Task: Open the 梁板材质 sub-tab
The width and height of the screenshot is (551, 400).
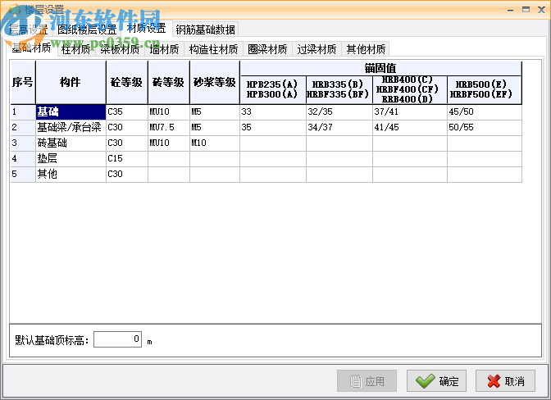Action: point(120,49)
